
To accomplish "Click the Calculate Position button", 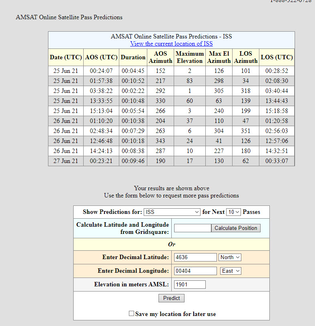I will [x=236, y=228].
